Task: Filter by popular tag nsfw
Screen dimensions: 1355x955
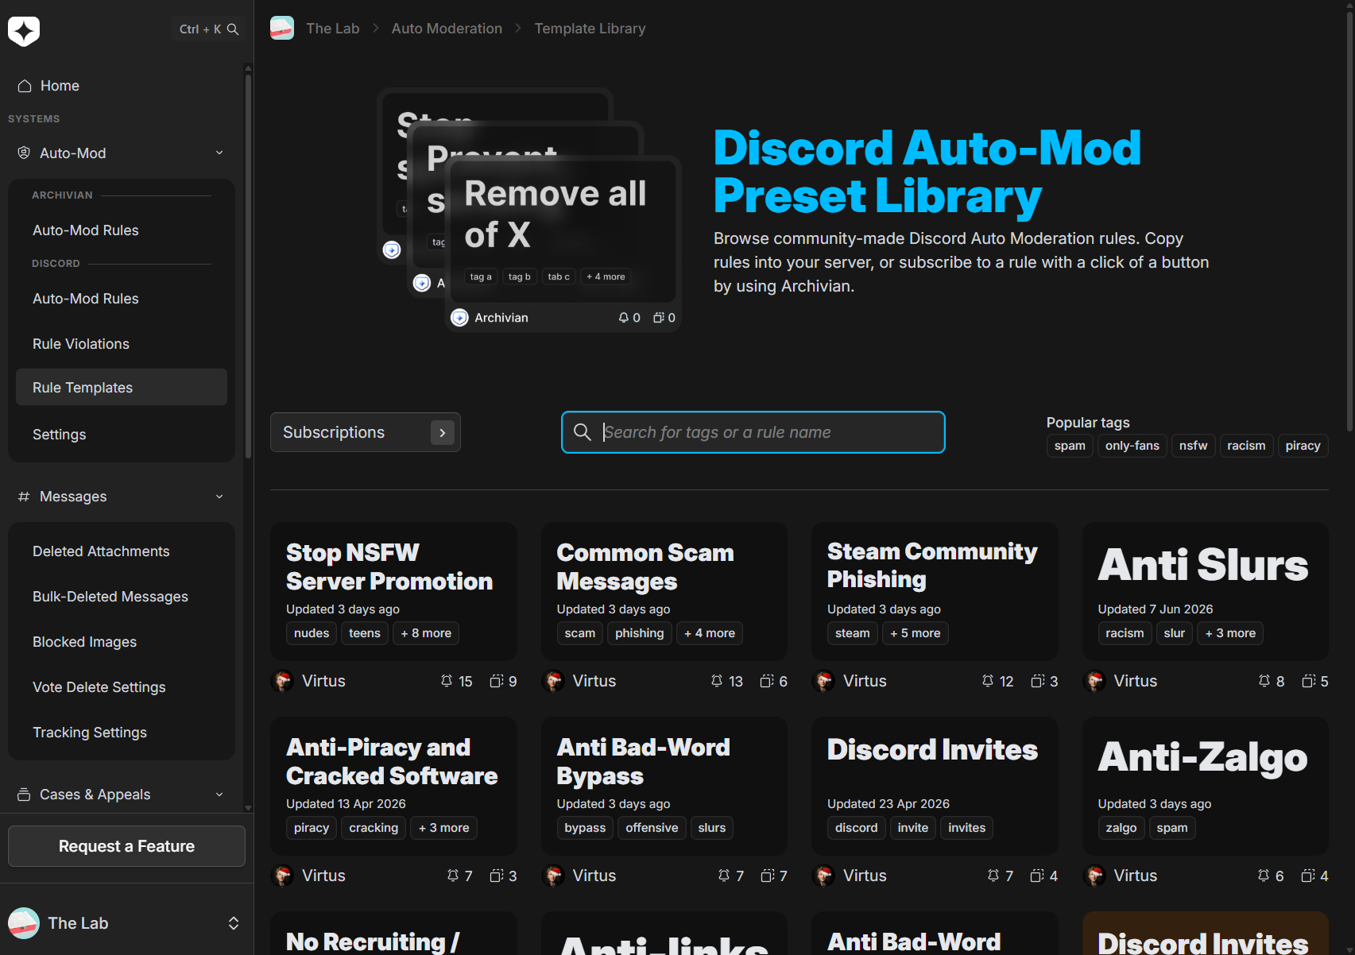Action: point(1193,446)
